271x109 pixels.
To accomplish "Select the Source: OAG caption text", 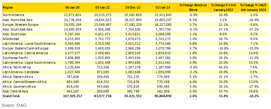I will point(14,105).
